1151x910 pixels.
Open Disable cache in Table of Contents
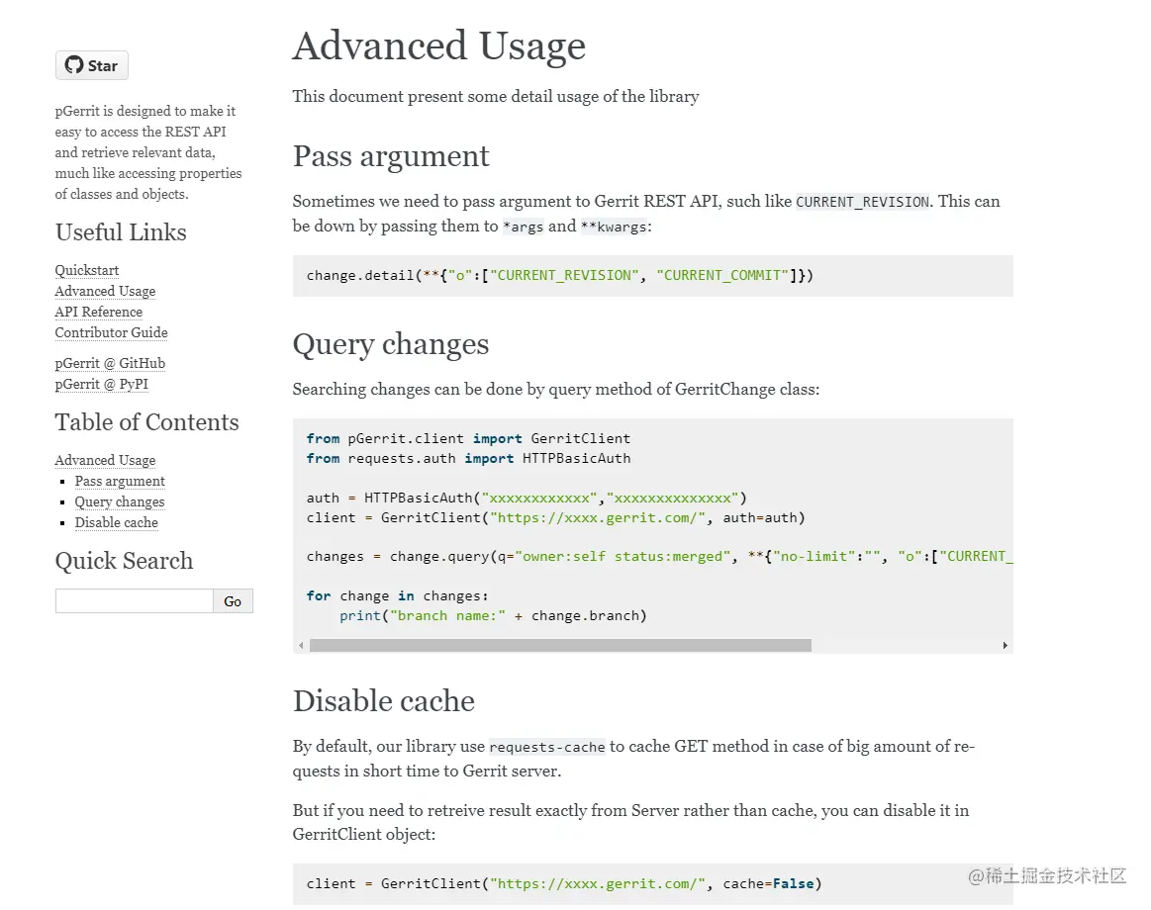click(116, 522)
